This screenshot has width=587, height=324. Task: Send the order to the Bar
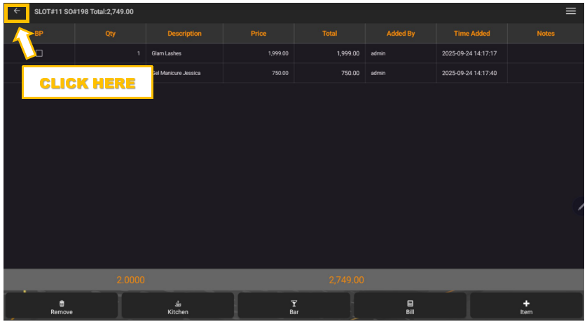point(294,306)
